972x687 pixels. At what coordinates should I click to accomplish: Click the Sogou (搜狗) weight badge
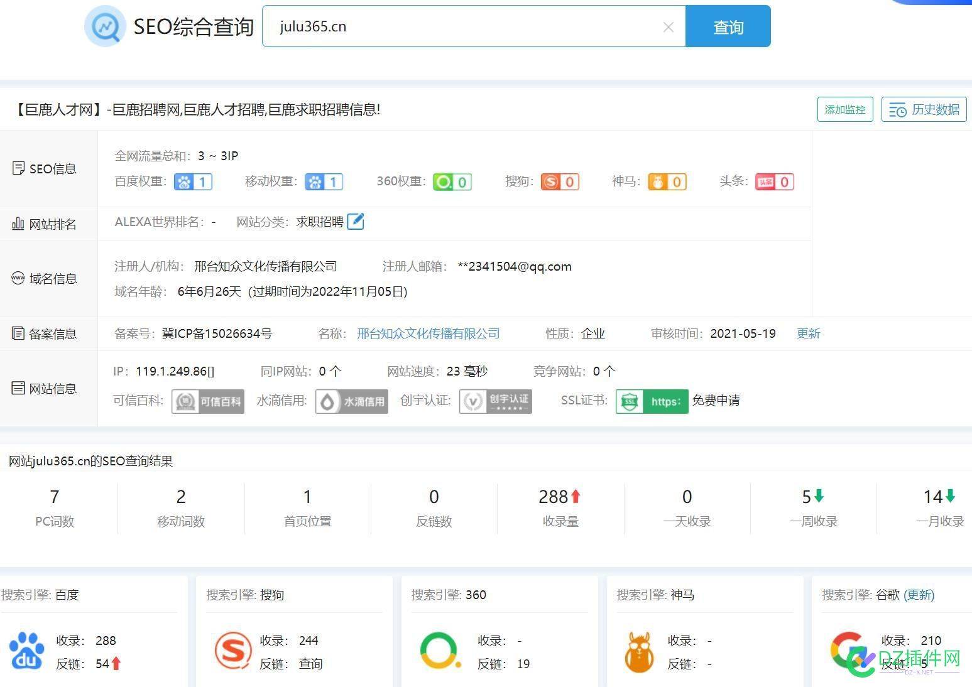560,181
